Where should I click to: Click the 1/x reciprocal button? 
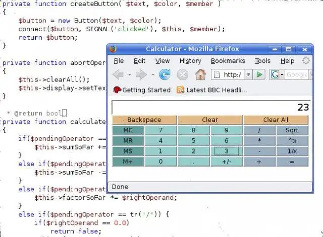coord(292,151)
